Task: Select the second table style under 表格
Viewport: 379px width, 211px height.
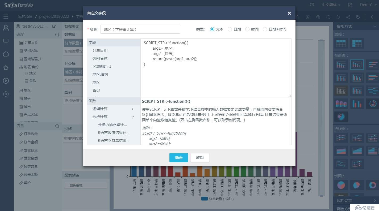Action: coord(357,43)
